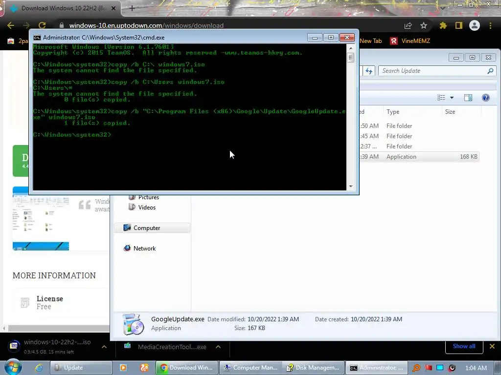Close the Chrome downloads bar

pyautogui.click(x=492, y=346)
